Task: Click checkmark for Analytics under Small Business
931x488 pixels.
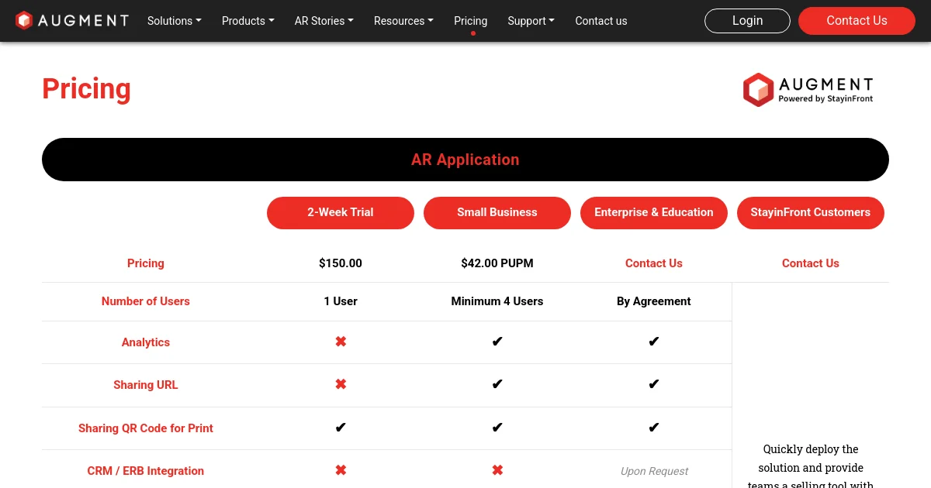Action: 497,342
